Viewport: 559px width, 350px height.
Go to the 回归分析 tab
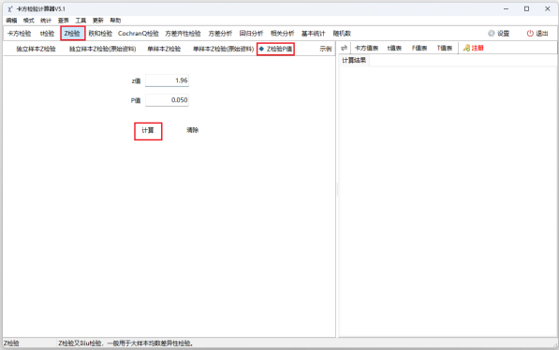point(251,34)
